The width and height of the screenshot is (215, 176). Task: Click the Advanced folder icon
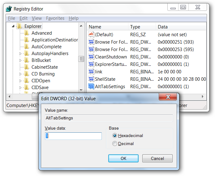point(27,33)
